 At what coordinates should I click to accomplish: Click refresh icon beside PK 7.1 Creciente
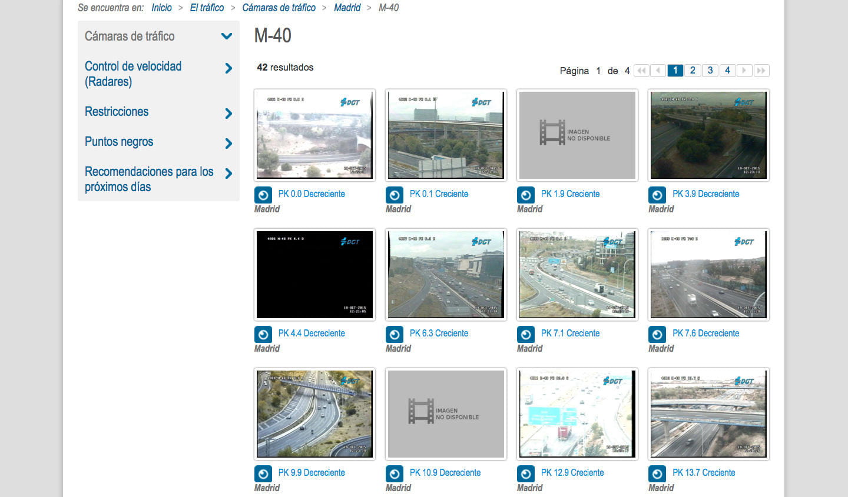526,335
